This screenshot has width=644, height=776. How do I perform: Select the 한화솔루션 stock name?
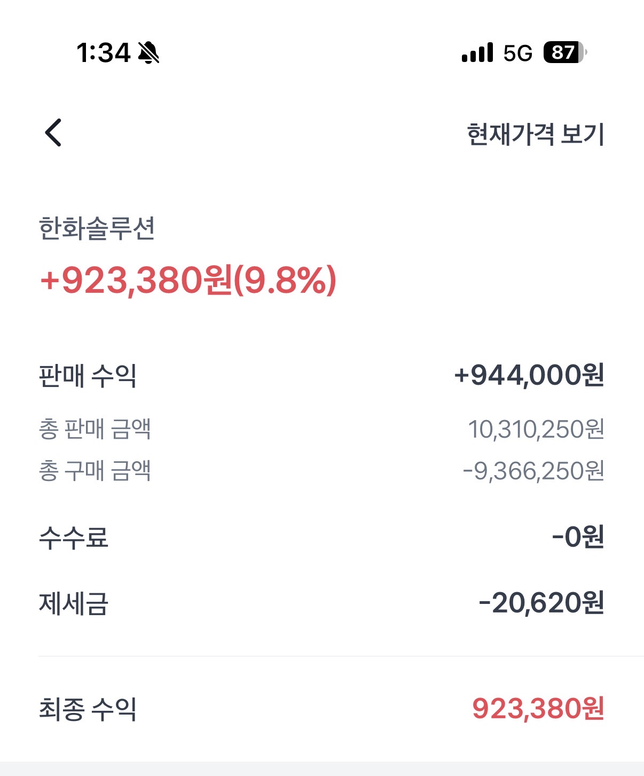click(97, 228)
